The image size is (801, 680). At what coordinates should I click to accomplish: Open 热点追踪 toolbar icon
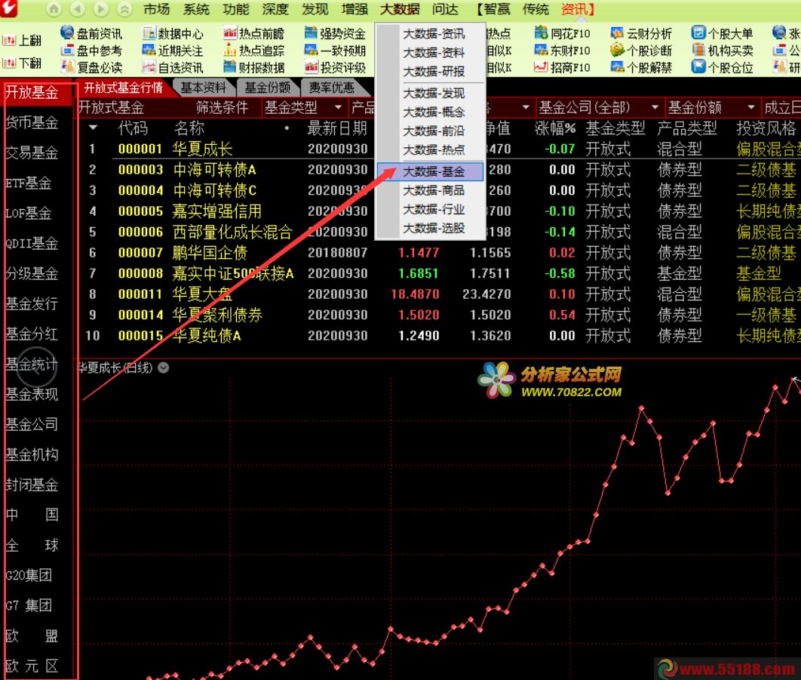tap(230, 50)
